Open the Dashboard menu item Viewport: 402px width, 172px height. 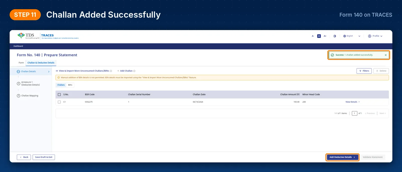coord(18,46)
